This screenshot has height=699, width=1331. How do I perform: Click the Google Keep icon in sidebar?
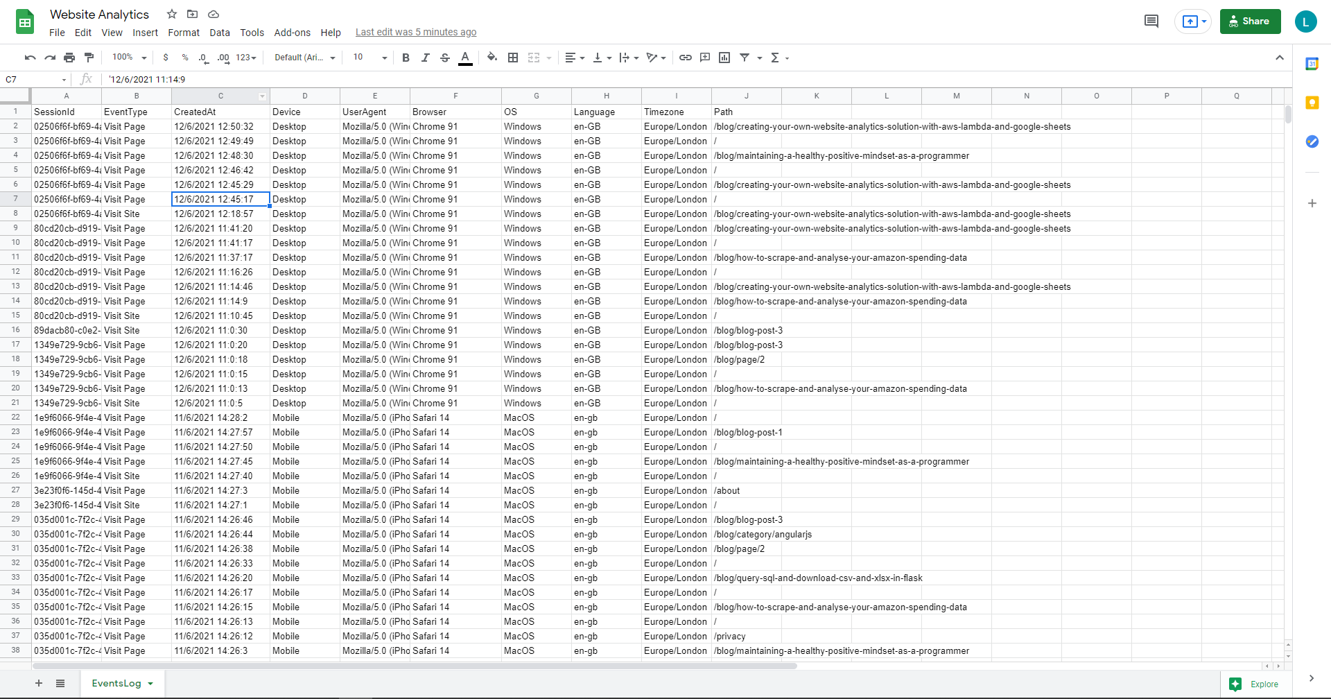pos(1312,103)
